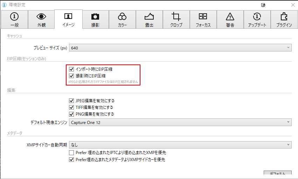
Task: Enable 埋め込まれたIPTCより埋め込まれたXMPを優先 checkbox
Action: [x=72, y=153]
